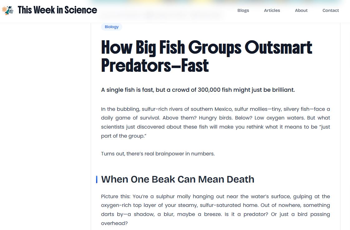The width and height of the screenshot is (350, 230).
Task: Open the Blogs menu item
Action: click(x=243, y=10)
